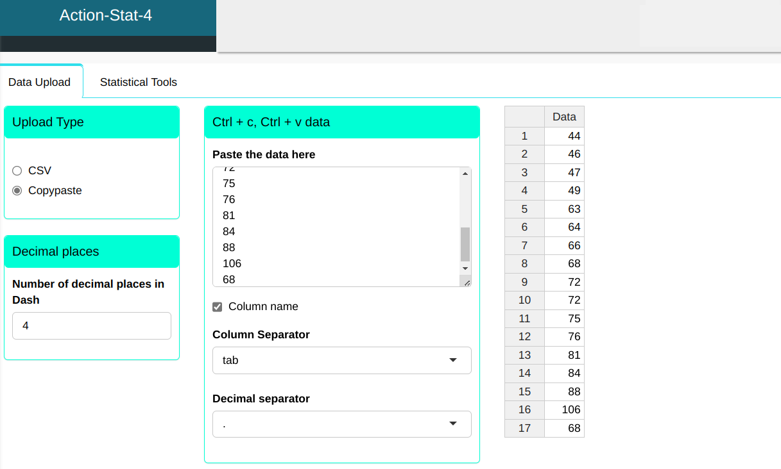This screenshot has height=469, width=781.
Task: Select the CSV upload type radio button
Action: (x=17, y=171)
